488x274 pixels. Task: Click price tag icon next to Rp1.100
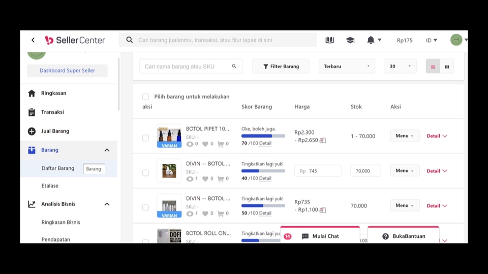click(x=323, y=210)
